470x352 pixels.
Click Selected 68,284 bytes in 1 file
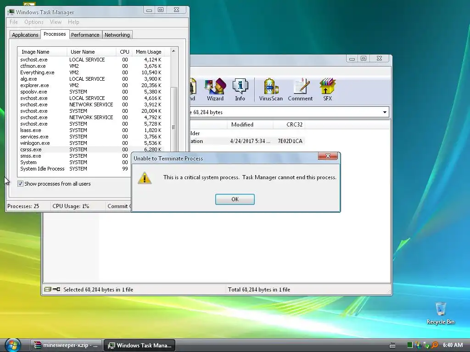(x=98, y=290)
